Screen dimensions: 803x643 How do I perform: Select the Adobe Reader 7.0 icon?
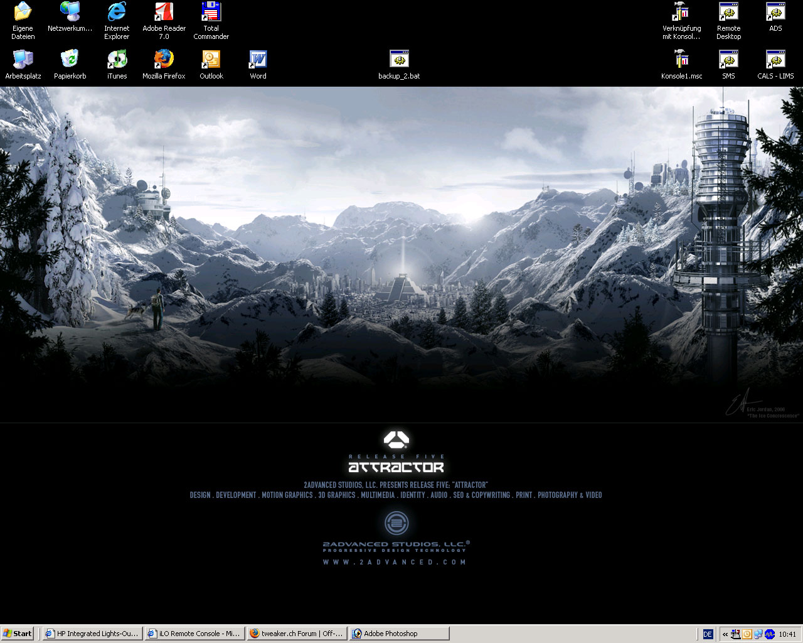tap(164, 13)
